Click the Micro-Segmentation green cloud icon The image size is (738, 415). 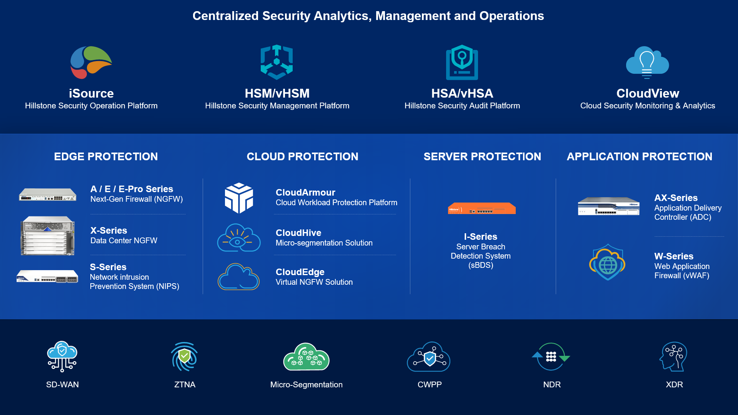tap(306, 357)
